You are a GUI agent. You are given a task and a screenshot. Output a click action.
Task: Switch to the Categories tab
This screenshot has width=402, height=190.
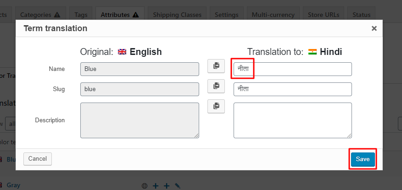[40, 15]
